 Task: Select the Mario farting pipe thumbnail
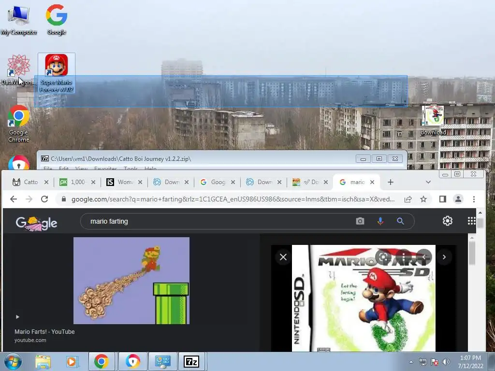coord(131,281)
